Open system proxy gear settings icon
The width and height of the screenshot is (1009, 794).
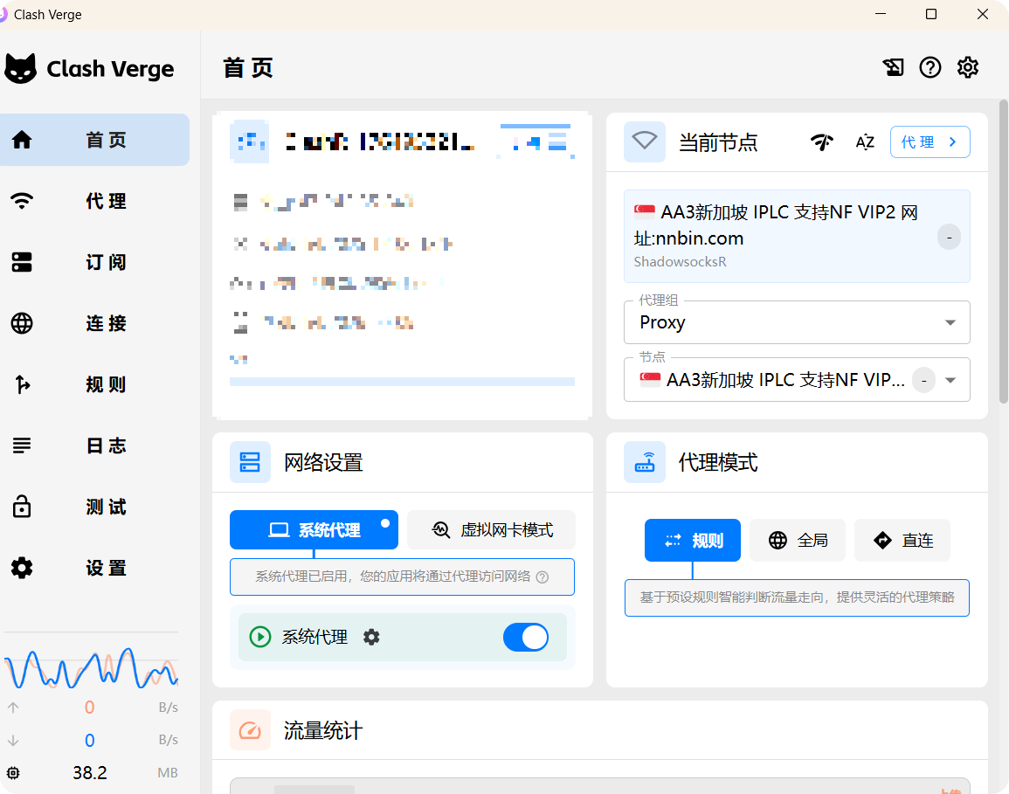[371, 638]
